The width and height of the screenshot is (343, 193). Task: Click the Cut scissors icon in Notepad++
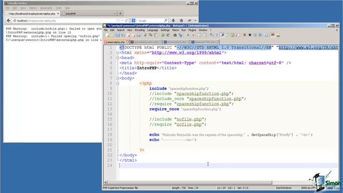(x=145, y=35)
